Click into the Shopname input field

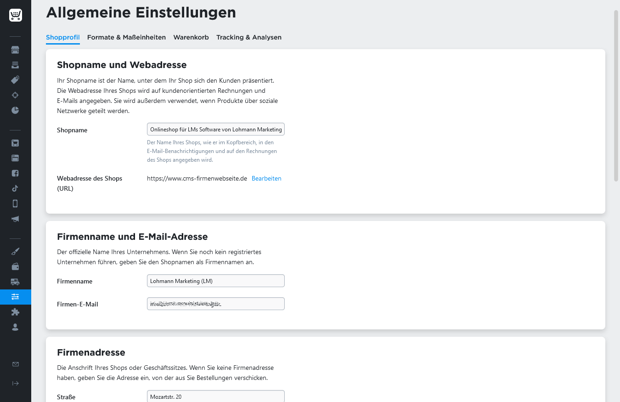(215, 130)
